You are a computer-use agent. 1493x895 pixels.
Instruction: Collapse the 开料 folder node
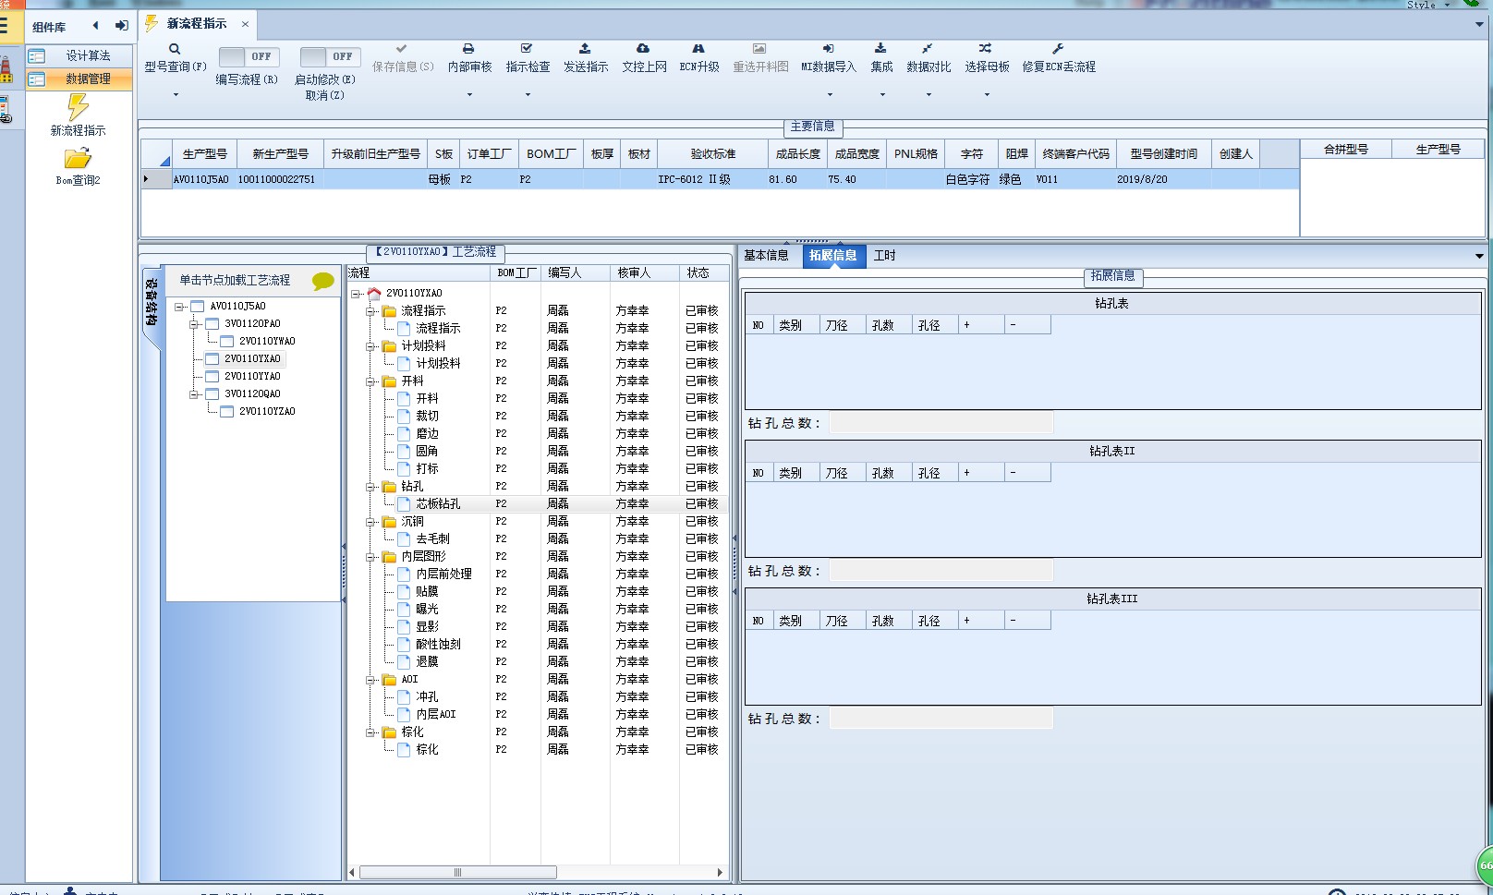[x=370, y=381]
